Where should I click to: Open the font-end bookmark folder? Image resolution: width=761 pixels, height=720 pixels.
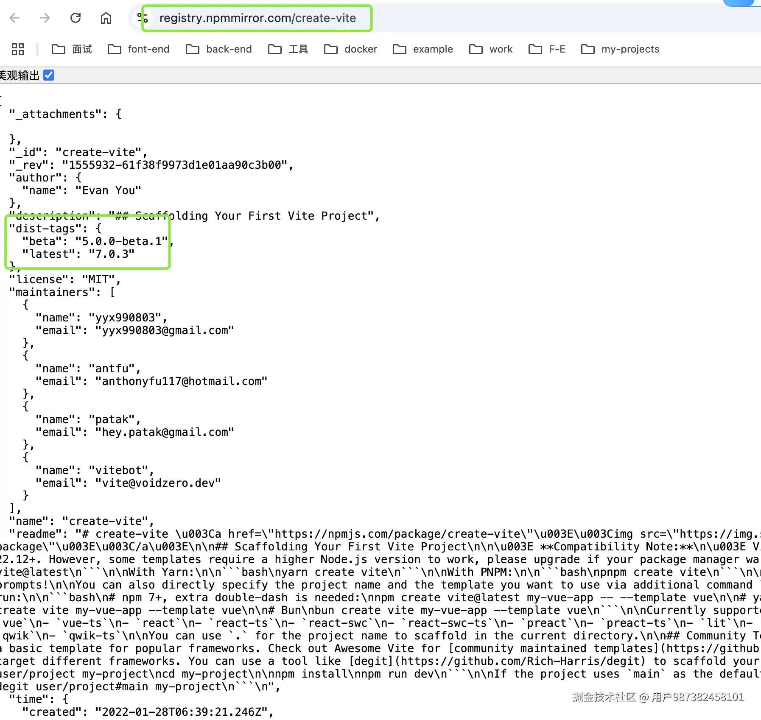[x=139, y=49]
